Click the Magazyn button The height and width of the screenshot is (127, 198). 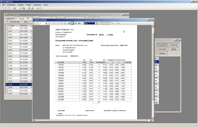pyautogui.click(x=162, y=53)
